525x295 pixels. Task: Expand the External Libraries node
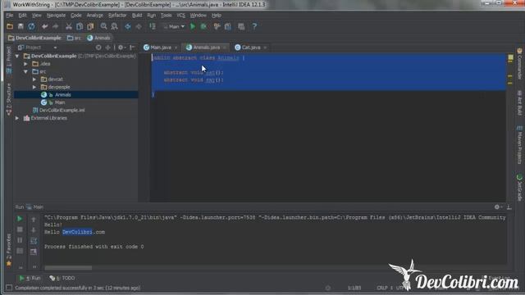[17, 118]
